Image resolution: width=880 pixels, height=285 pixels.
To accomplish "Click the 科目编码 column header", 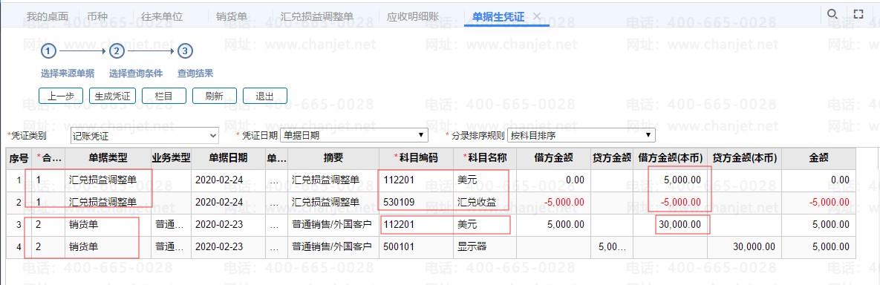I will click(416, 158).
